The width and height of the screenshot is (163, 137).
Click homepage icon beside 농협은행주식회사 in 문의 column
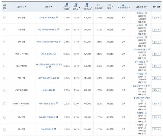149,86
